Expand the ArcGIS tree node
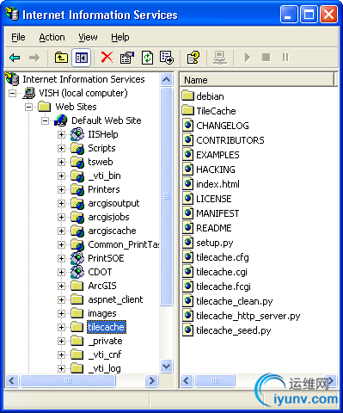 point(61,286)
